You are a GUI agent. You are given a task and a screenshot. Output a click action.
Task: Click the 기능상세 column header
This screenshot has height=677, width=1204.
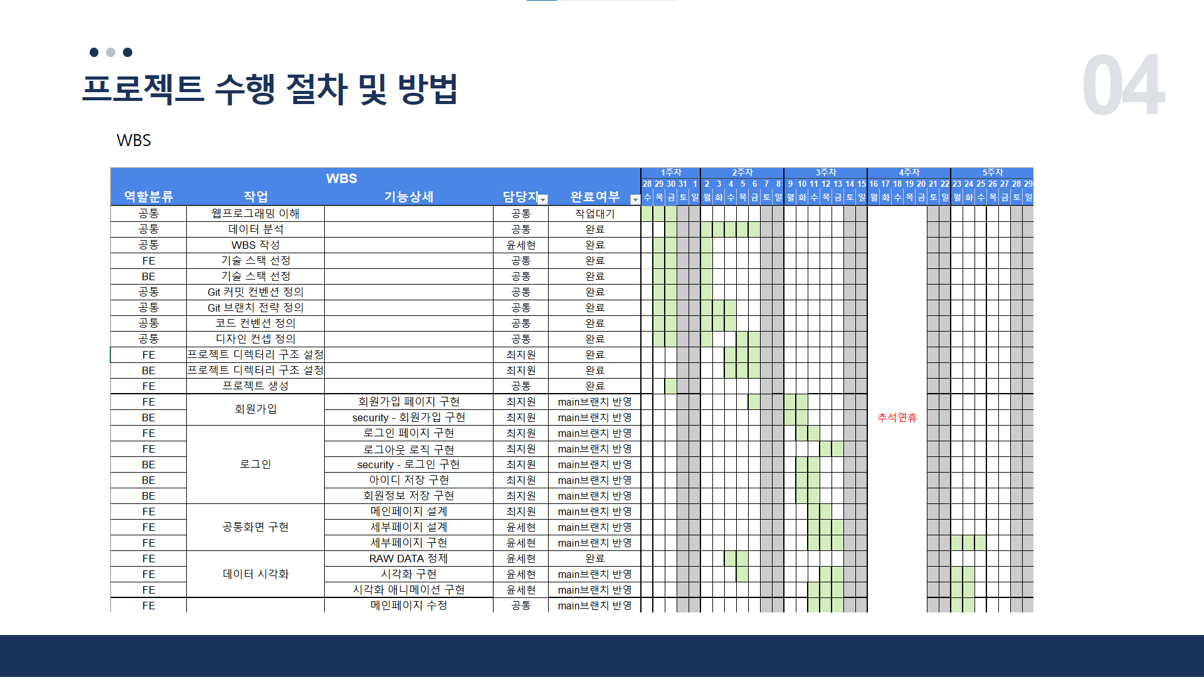[x=408, y=197]
